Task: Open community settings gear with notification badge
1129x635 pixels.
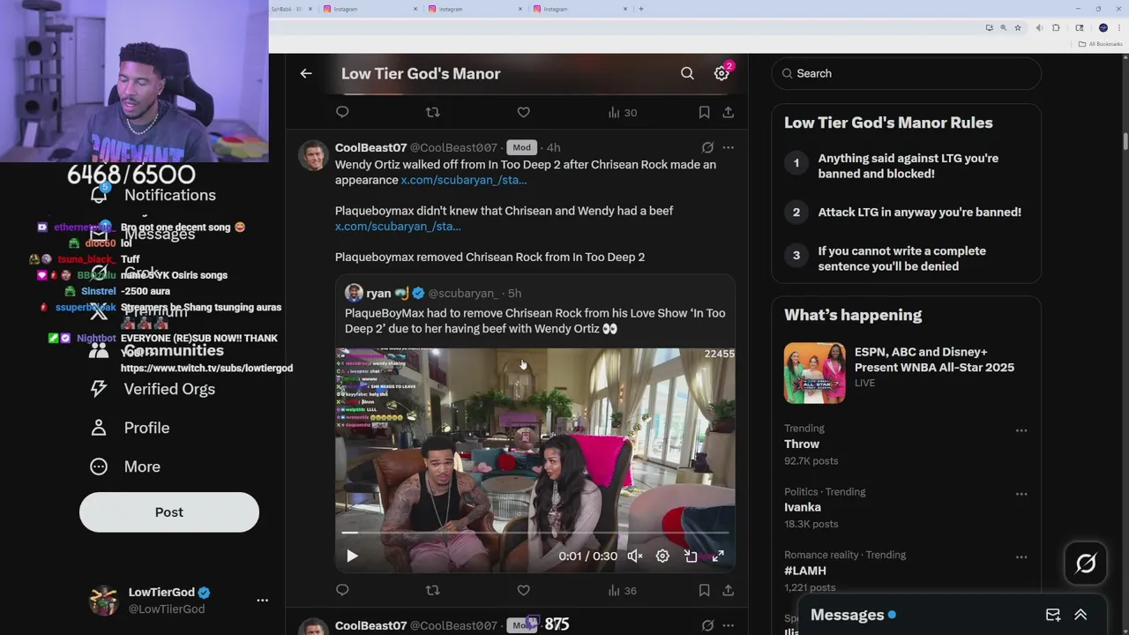Action: pyautogui.click(x=722, y=73)
